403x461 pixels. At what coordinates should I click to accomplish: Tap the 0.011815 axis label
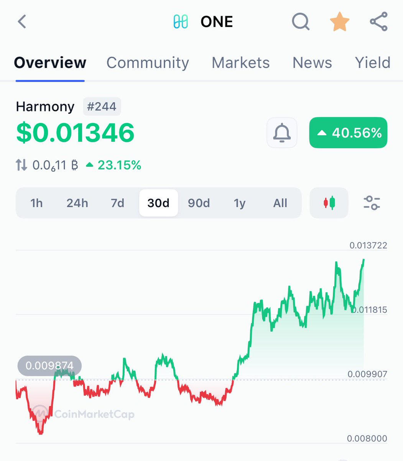370,310
